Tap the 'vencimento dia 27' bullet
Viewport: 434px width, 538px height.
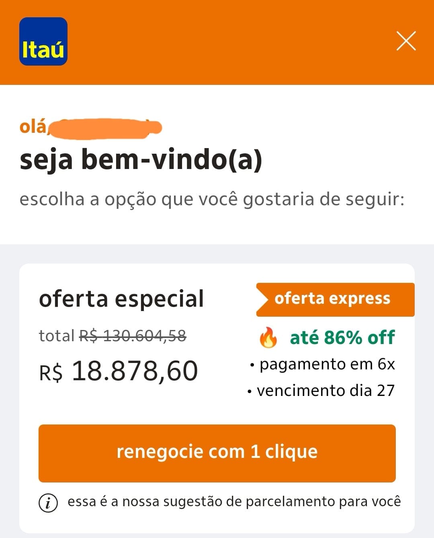point(325,390)
